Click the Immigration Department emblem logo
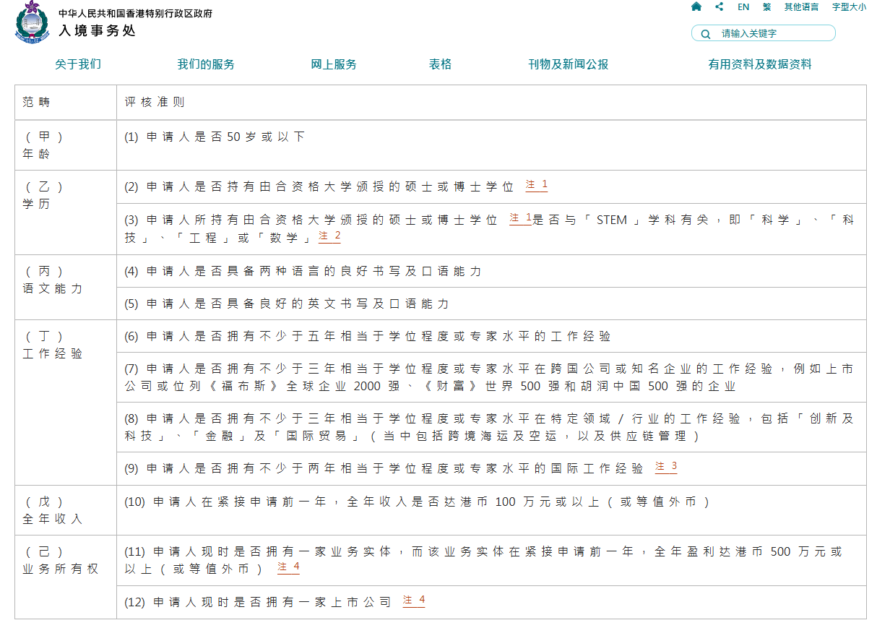The image size is (877, 628). [33, 23]
